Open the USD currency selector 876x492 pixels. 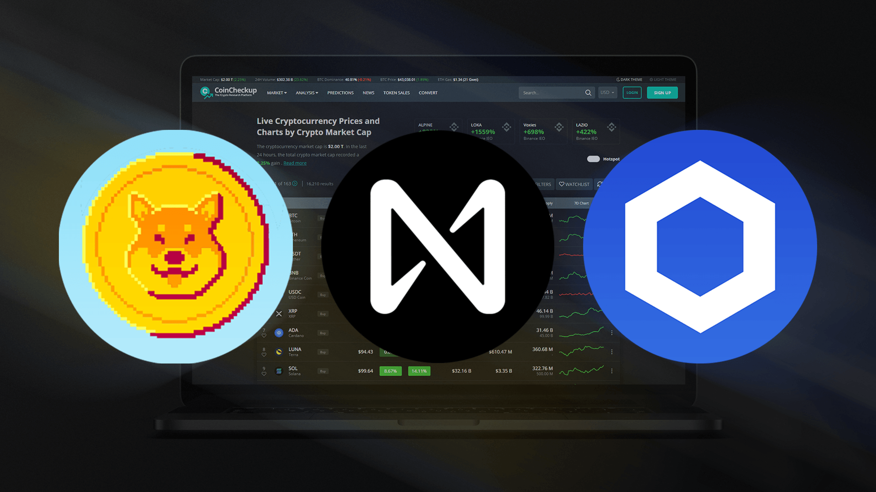[607, 92]
